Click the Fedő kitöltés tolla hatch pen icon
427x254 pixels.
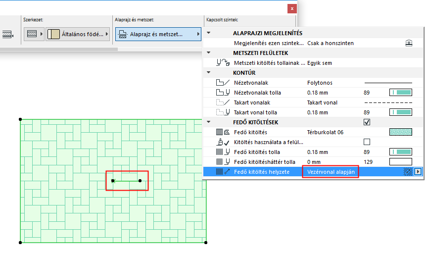(223, 152)
